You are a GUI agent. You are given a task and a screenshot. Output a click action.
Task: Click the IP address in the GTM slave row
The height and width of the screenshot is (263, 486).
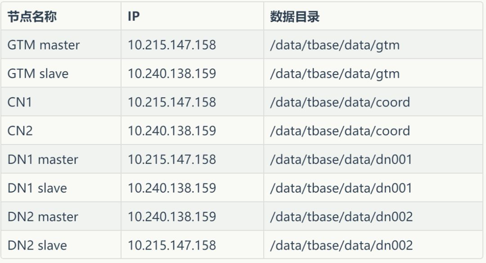pos(172,73)
